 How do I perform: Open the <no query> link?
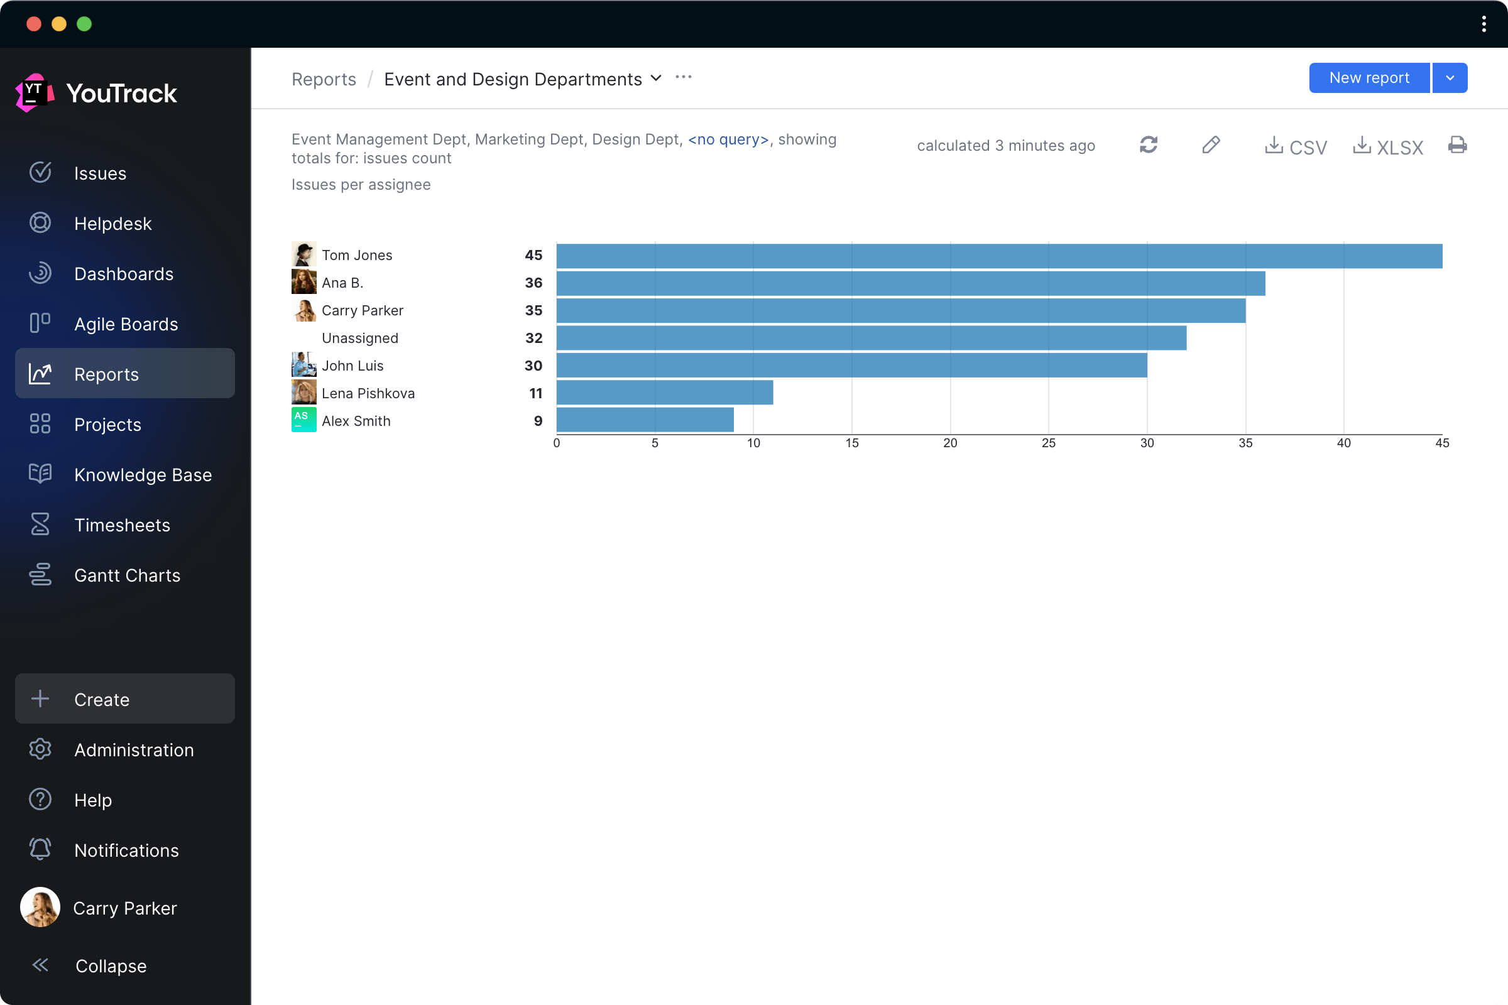click(x=728, y=139)
